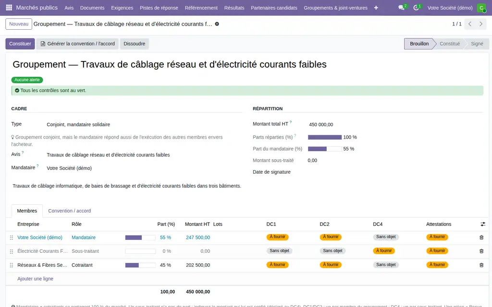Click DC4 À fournir badge in Électricité row
The width and height of the screenshot is (492, 307).
[x=384, y=250]
